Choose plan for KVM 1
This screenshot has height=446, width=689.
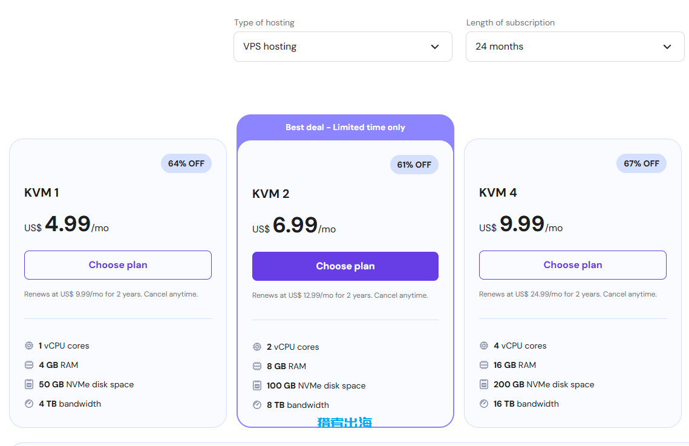tap(118, 265)
